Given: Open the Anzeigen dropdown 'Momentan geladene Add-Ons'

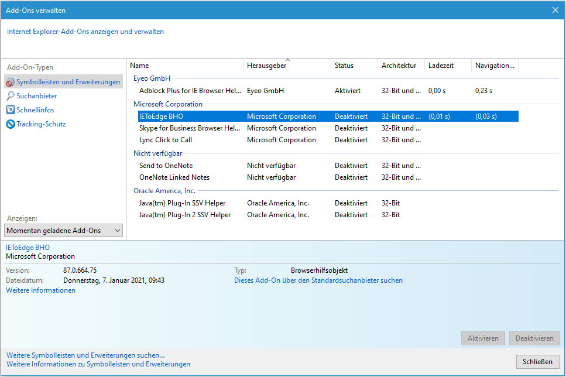Looking at the screenshot, I should (x=64, y=231).
